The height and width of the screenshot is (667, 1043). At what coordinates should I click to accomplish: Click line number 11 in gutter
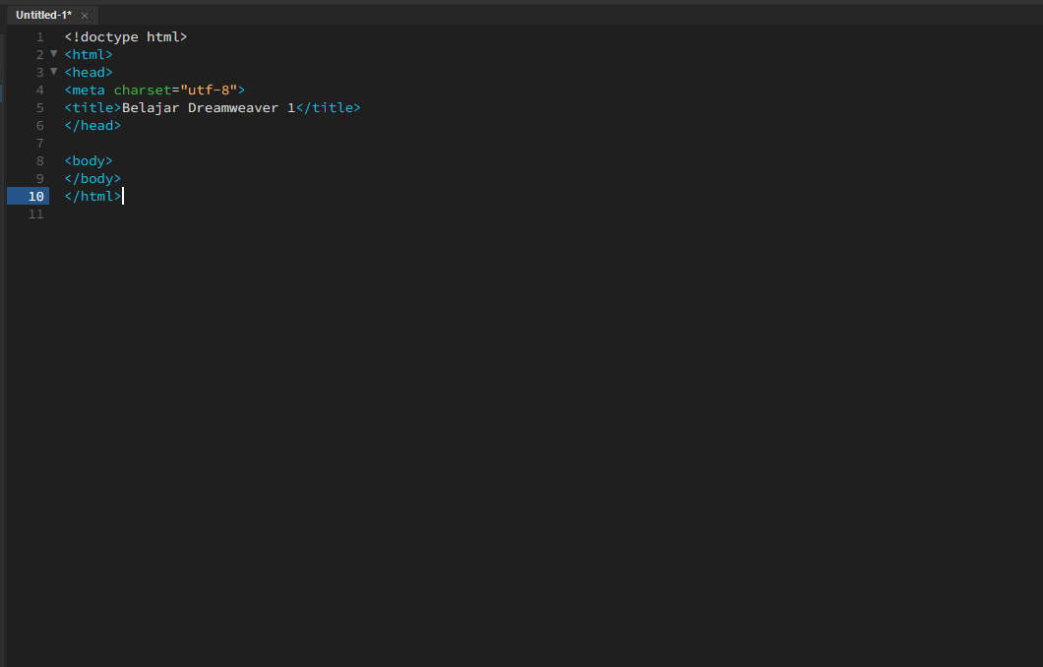coord(36,214)
